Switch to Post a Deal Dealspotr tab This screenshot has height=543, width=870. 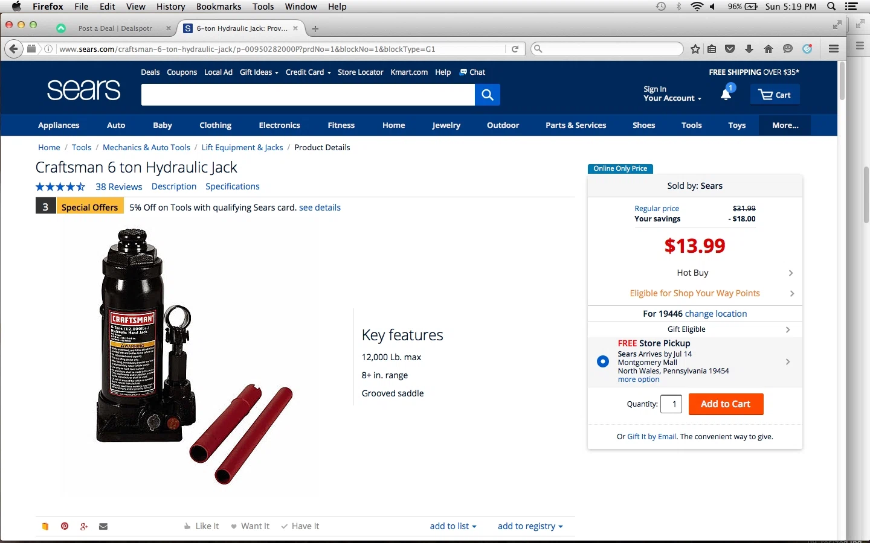tap(115, 28)
